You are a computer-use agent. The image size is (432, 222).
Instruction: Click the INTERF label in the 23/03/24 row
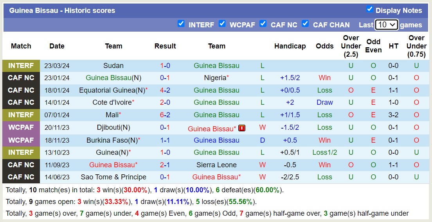click(x=21, y=66)
